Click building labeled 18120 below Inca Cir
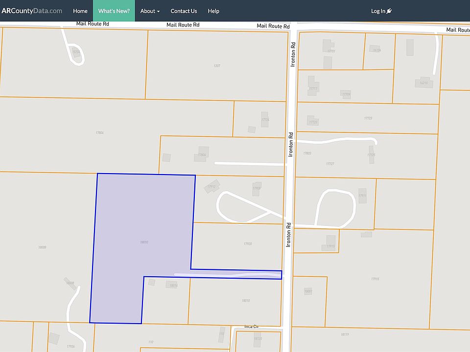 point(257,339)
